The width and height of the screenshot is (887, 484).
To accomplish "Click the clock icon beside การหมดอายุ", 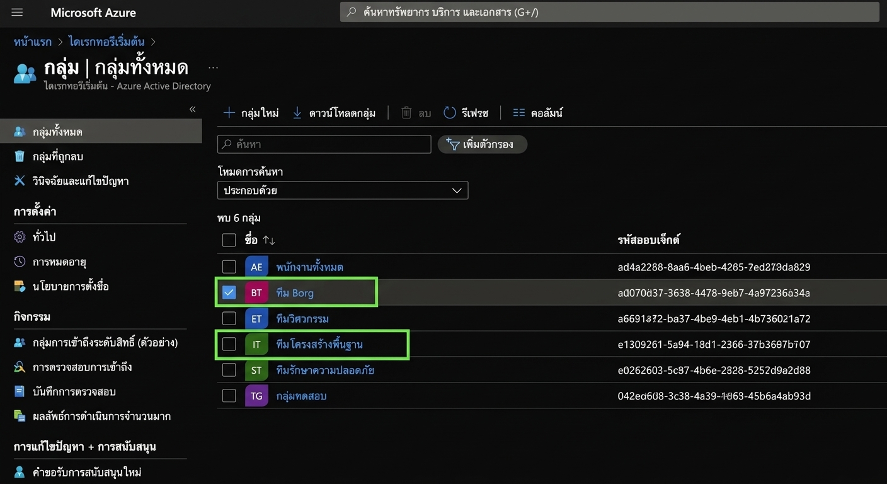I will pos(20,262).
